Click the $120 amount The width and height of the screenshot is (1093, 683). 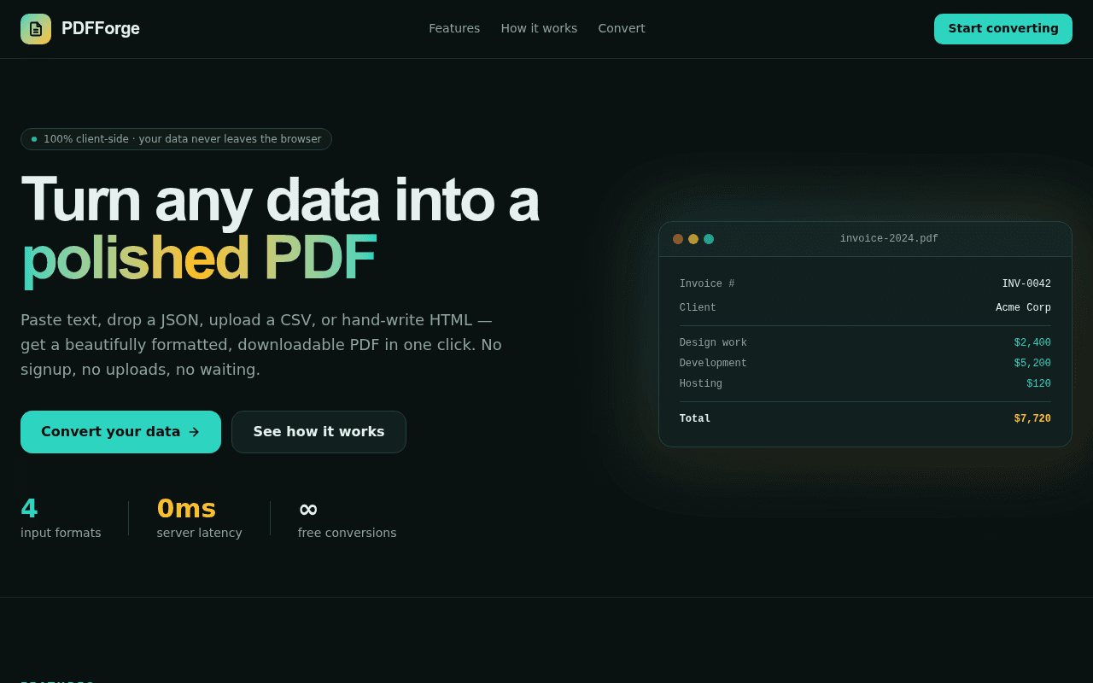click(x=1038, y=384)
